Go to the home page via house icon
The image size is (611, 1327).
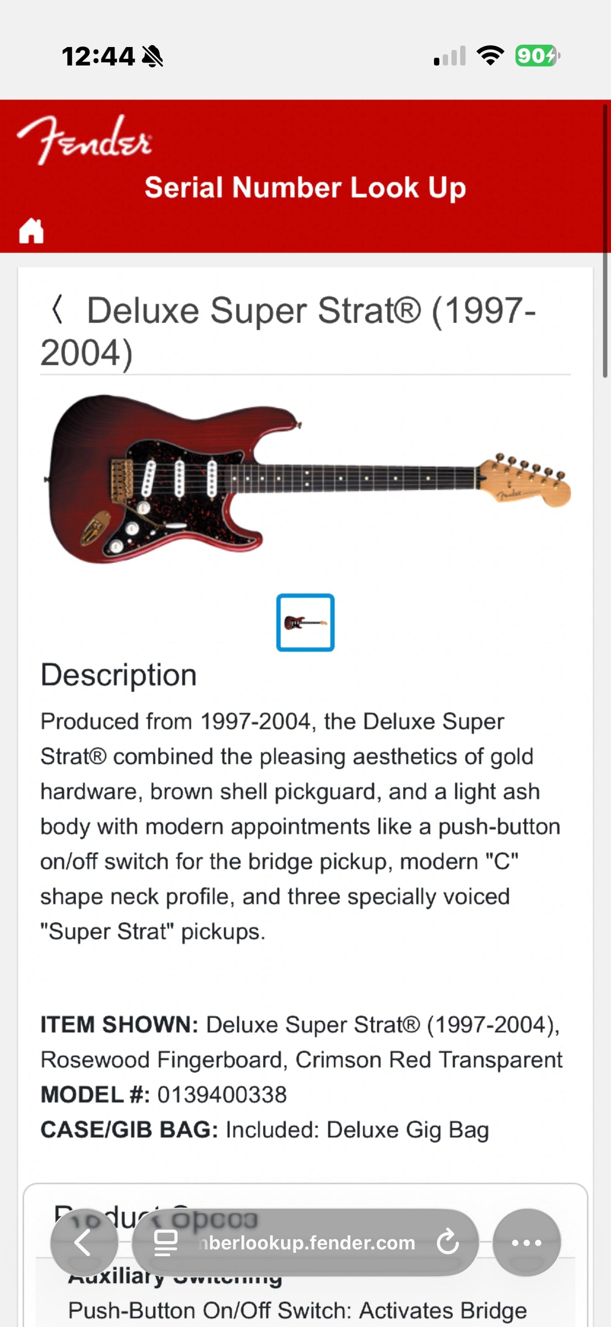coord(32,230)
